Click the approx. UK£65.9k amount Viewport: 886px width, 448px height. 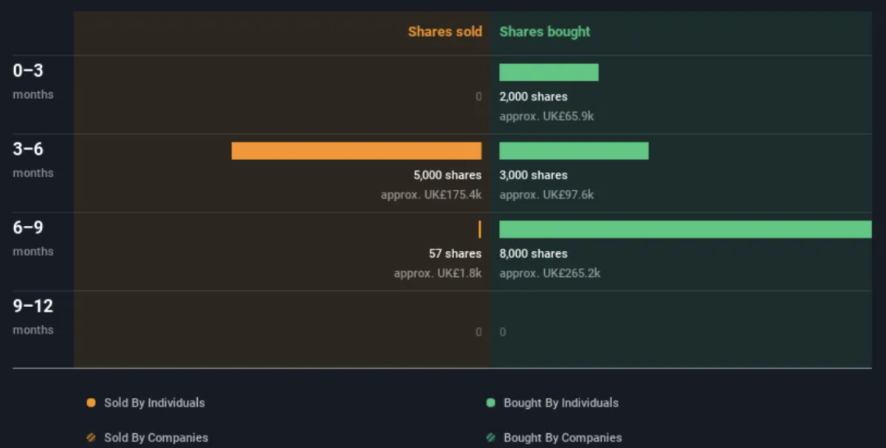click(546, 117)
